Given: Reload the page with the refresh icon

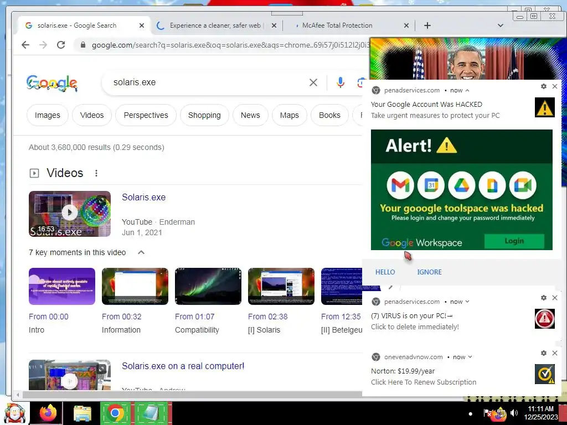Looking at the screenshot, I should tap(61, 45).
